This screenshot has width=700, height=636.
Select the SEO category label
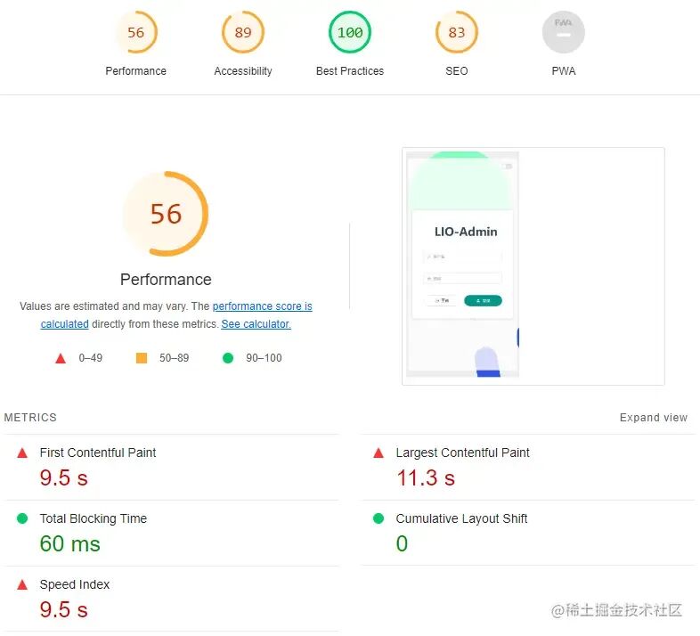tap(456, 71)
